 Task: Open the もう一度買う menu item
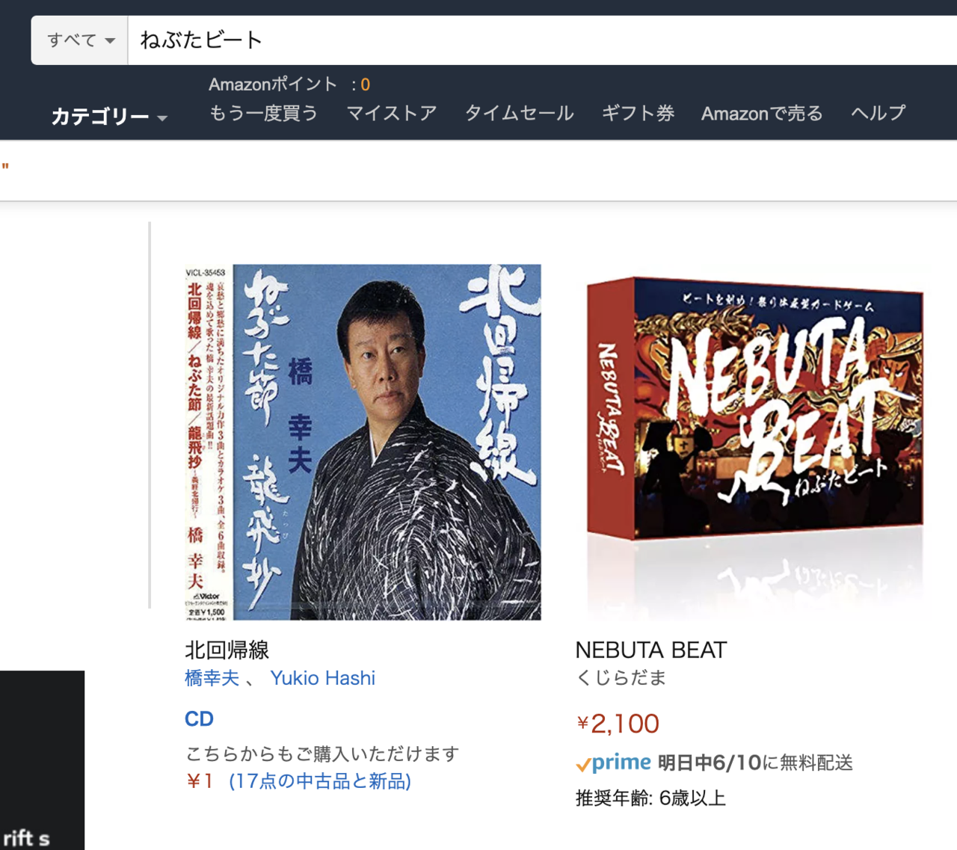[x=263, y=113]
